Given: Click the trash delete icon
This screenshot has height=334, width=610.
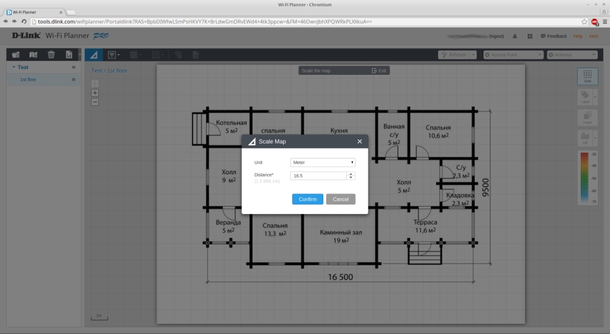Looking at the screenshot, I should pyautogui.click(x=51, y=55).
